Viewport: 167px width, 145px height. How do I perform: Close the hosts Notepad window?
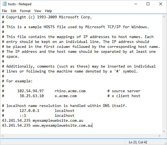click(160, 4)
